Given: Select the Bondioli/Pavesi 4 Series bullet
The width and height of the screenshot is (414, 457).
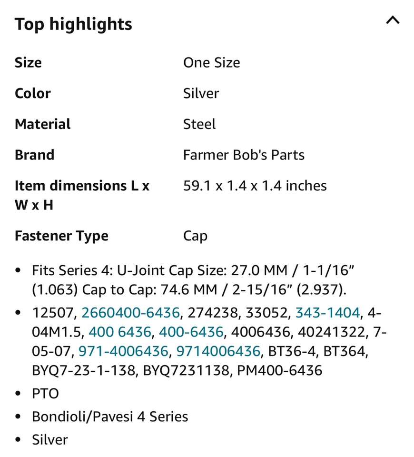Looking at the screenshot, I should point(110,417).
